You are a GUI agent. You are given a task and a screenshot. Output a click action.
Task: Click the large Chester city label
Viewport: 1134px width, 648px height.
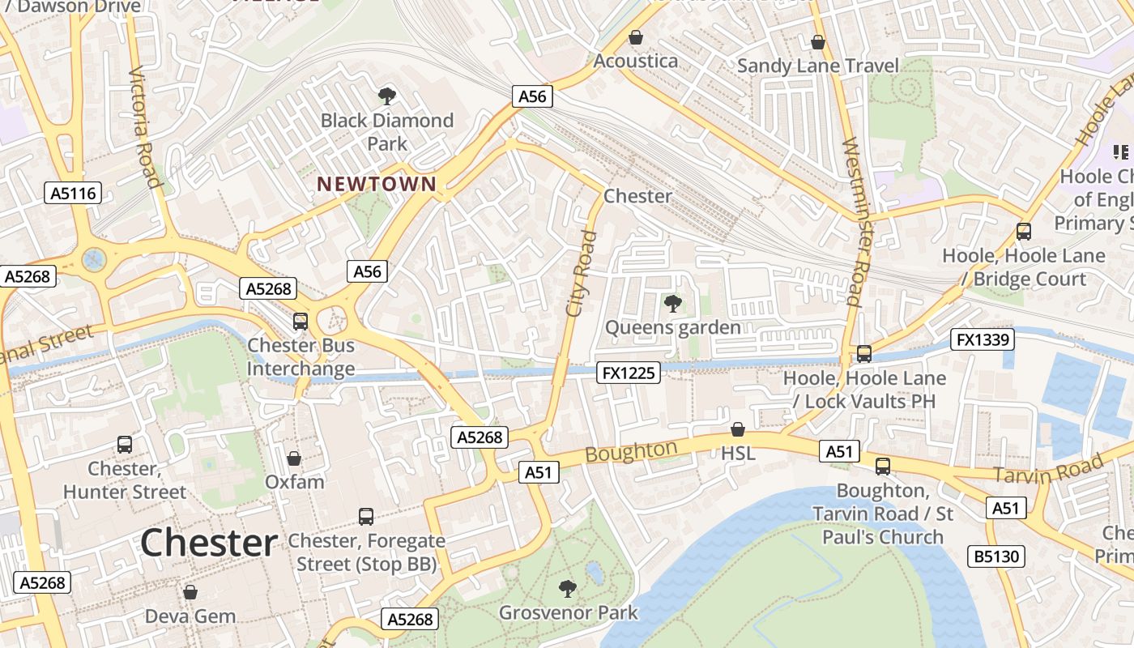pyautogui.click(x=209, y=543)
